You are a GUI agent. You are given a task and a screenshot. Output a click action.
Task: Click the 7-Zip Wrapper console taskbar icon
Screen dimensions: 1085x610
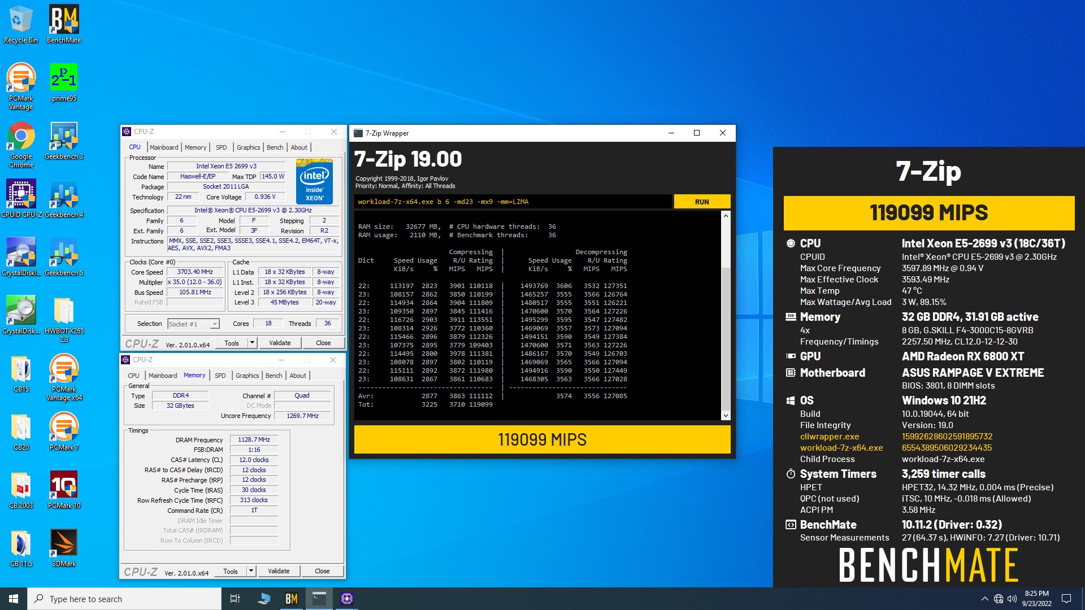pyautogui.click(x=319, y=599)
